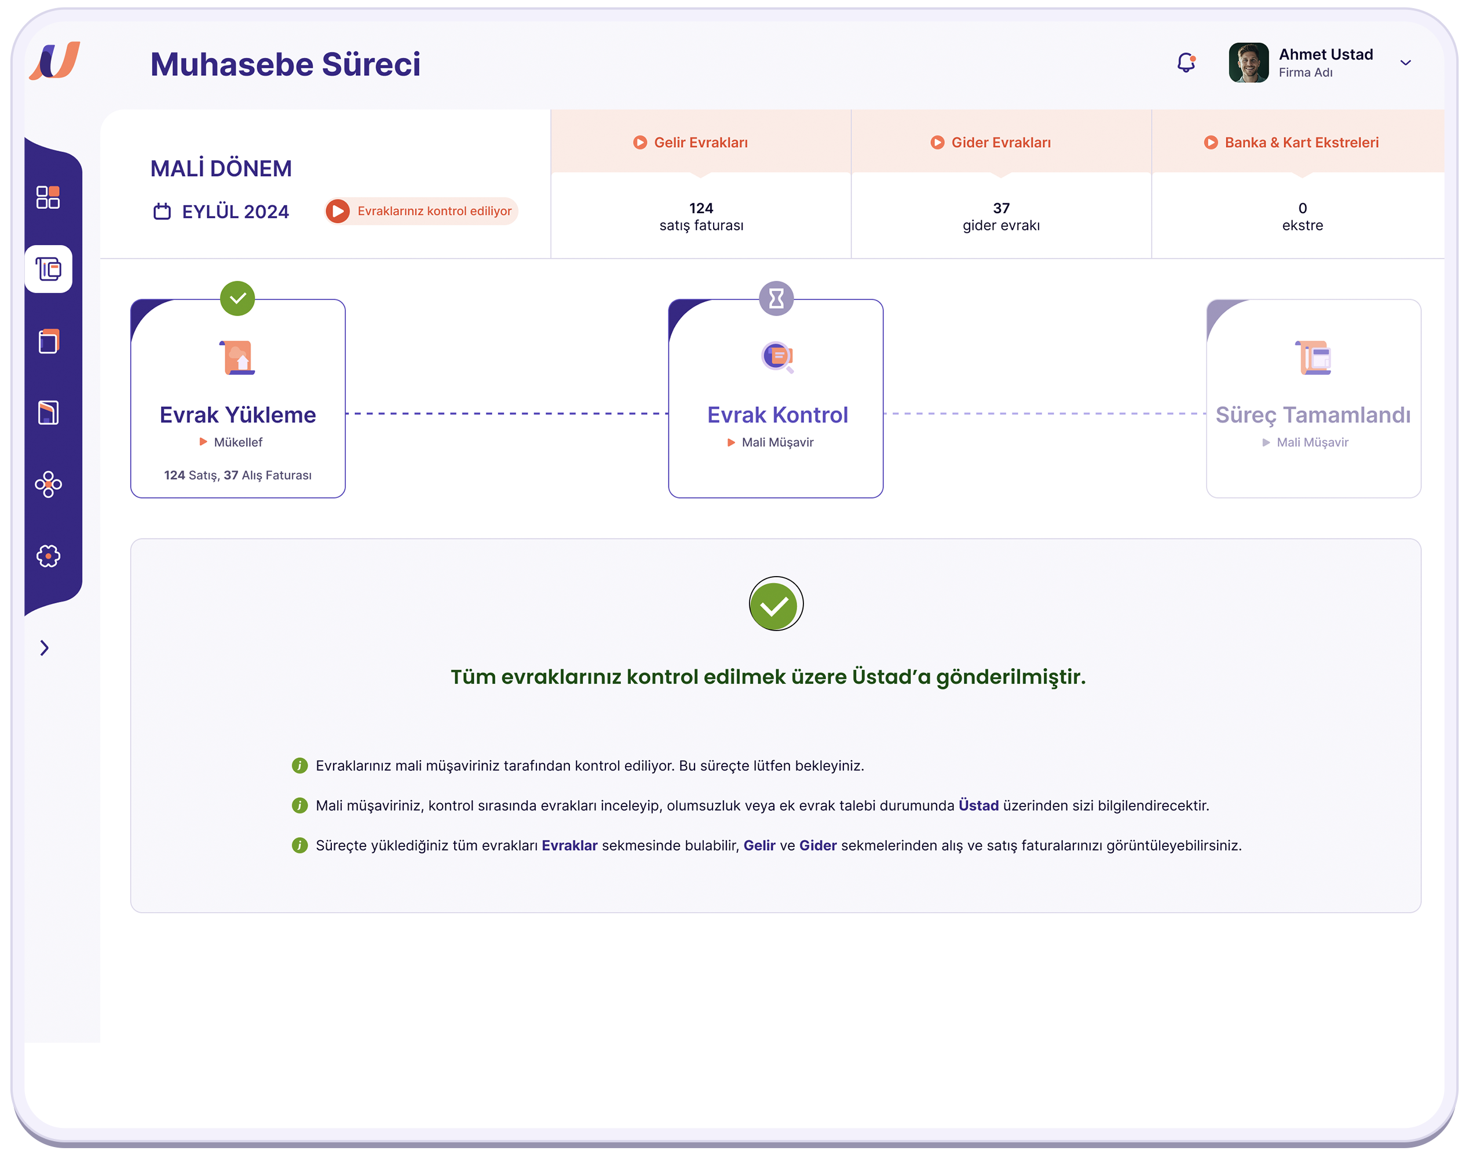This screenshot has width=1469, height=1158.
Task: Switch to Gider Evrakları tab
Action: [1000, 142]
